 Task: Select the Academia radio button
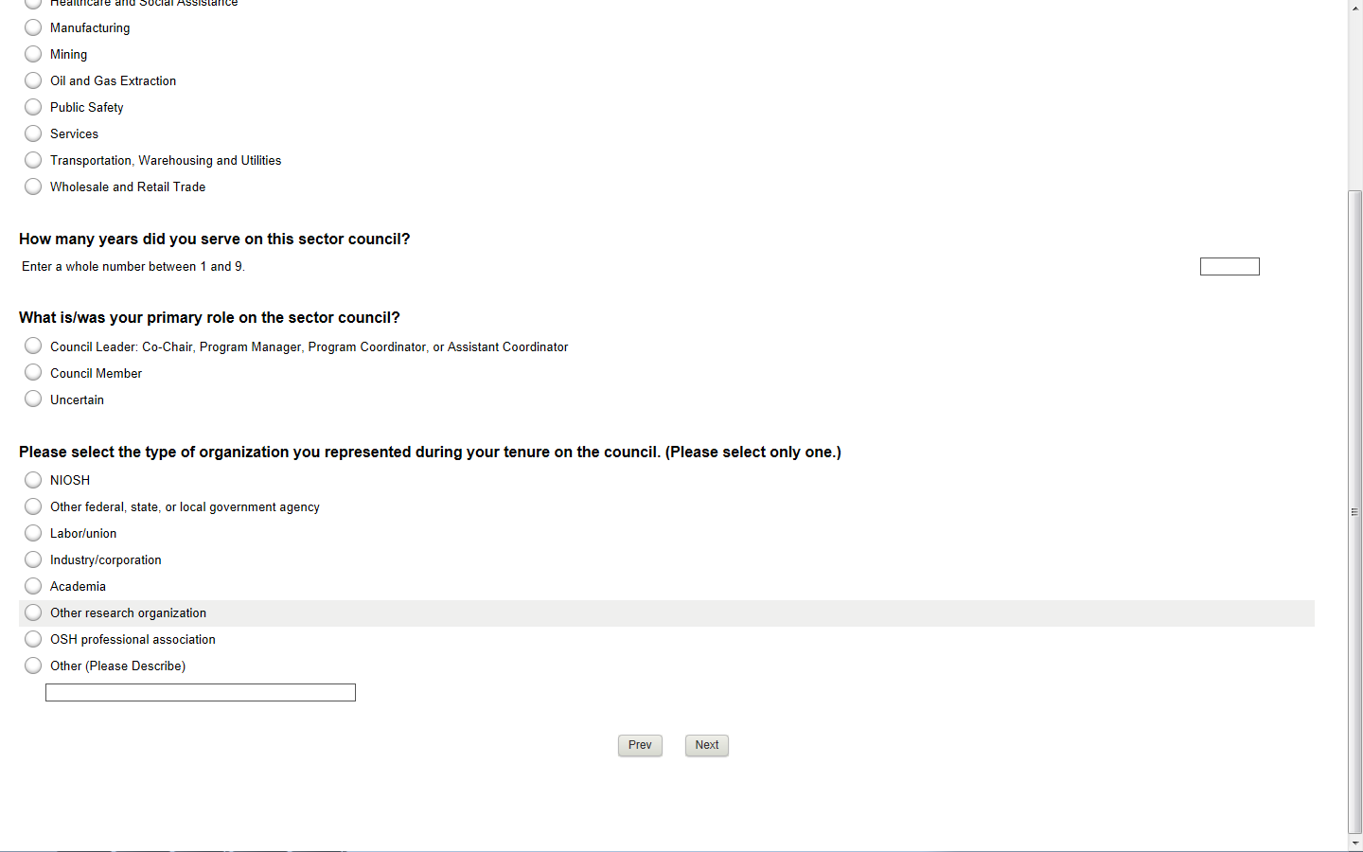[33, 586]
